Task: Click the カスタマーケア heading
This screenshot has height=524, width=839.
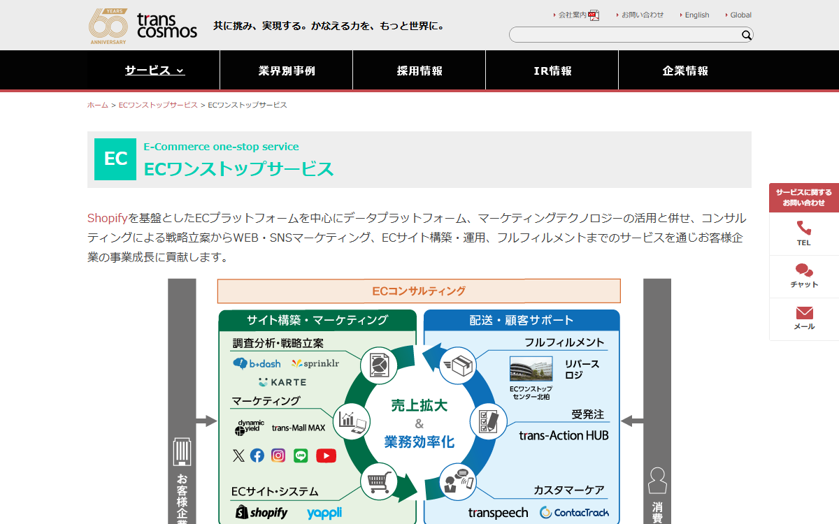Action: [x=568, y=490]
